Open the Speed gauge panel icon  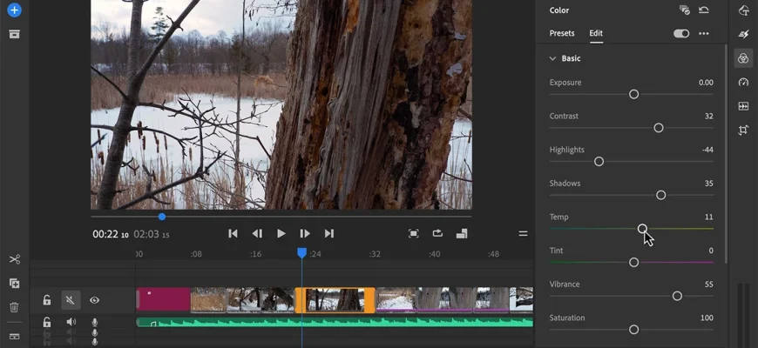pos(743,82)
